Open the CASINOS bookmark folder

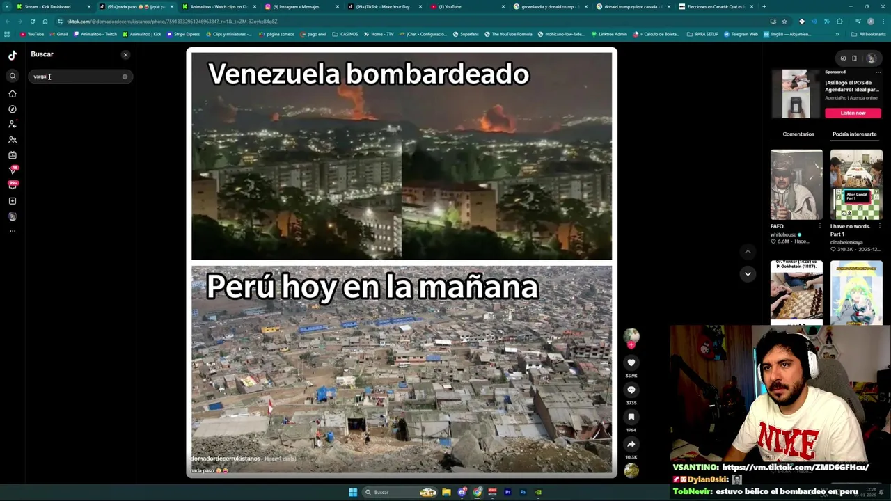[345, 34]
